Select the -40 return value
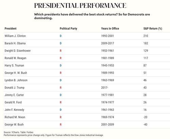Screen dimensions: 170x139 pos(145,124)
